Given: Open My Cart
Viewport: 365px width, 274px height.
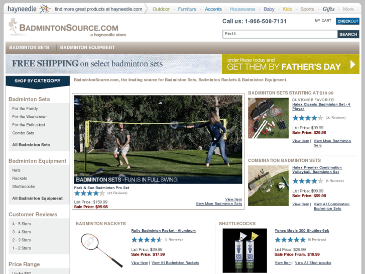Looking at the screenshot, I should click(323, 21).
